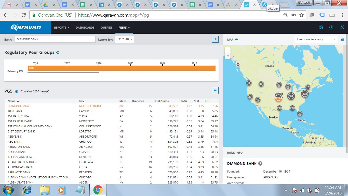This screenshot has height=196, width=348.
Task: Go to the Dashboards page
Action: [85, 28]
